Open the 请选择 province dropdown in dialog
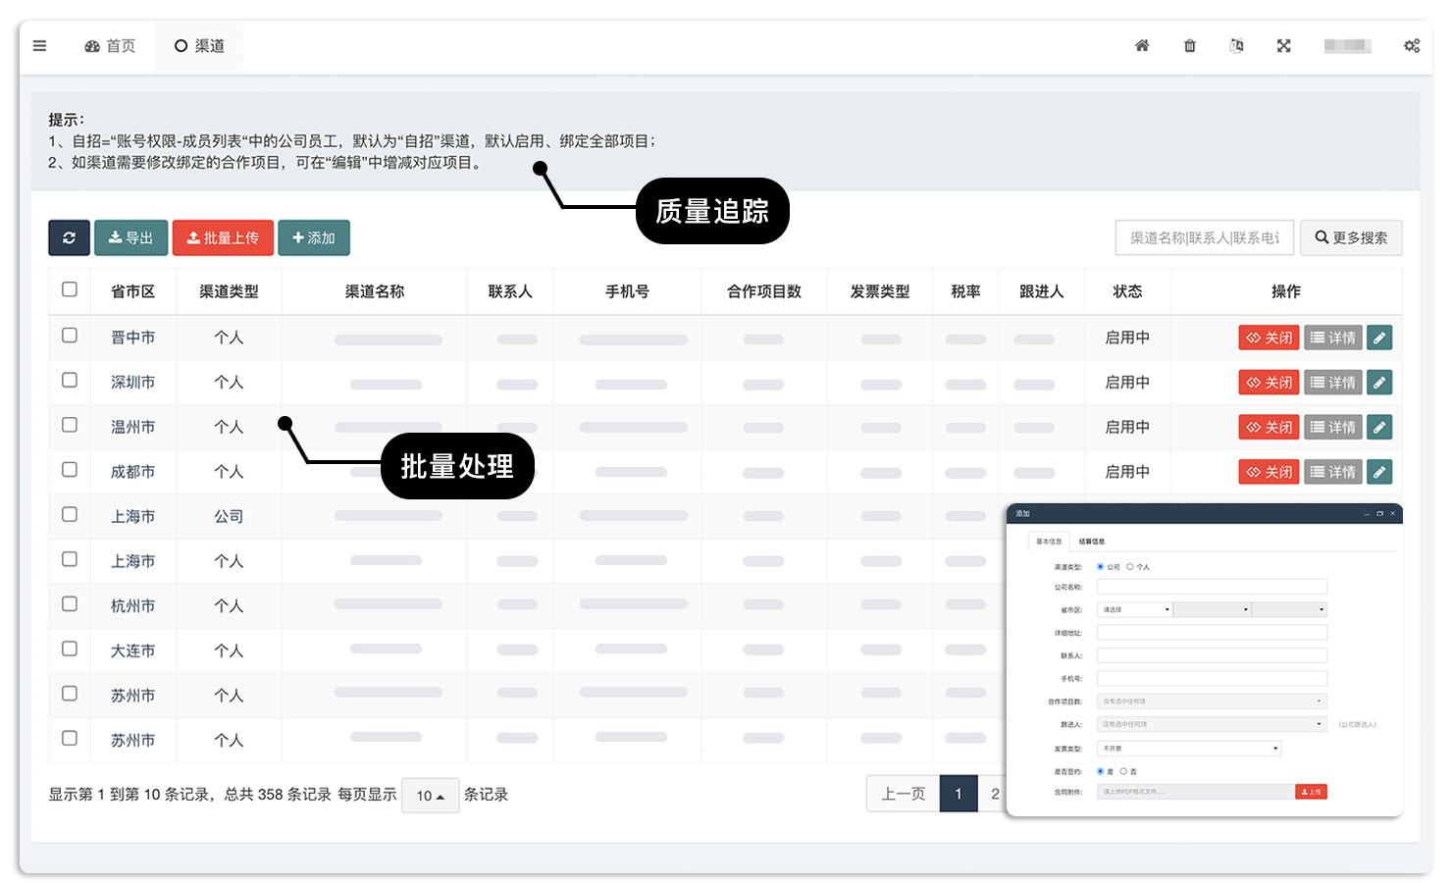The height and width of the screenshot is (883, 1452). pyautogui.click(x=1134, y=610)
